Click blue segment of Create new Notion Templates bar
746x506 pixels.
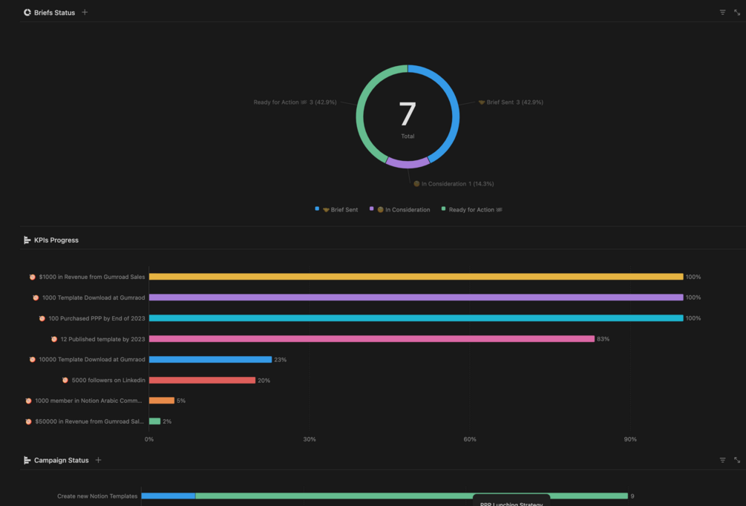click(168, 496)
